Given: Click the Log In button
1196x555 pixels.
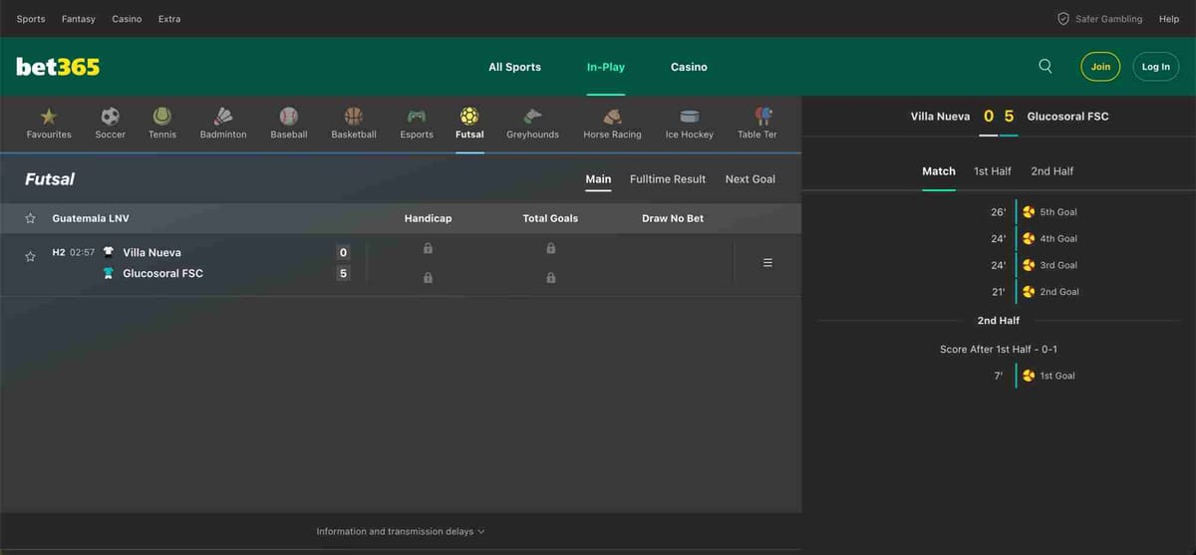Looking at the screenshot, I should [1156, 67].
